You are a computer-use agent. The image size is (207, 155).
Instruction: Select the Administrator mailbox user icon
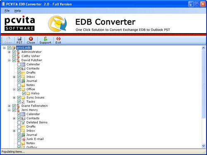18,52
